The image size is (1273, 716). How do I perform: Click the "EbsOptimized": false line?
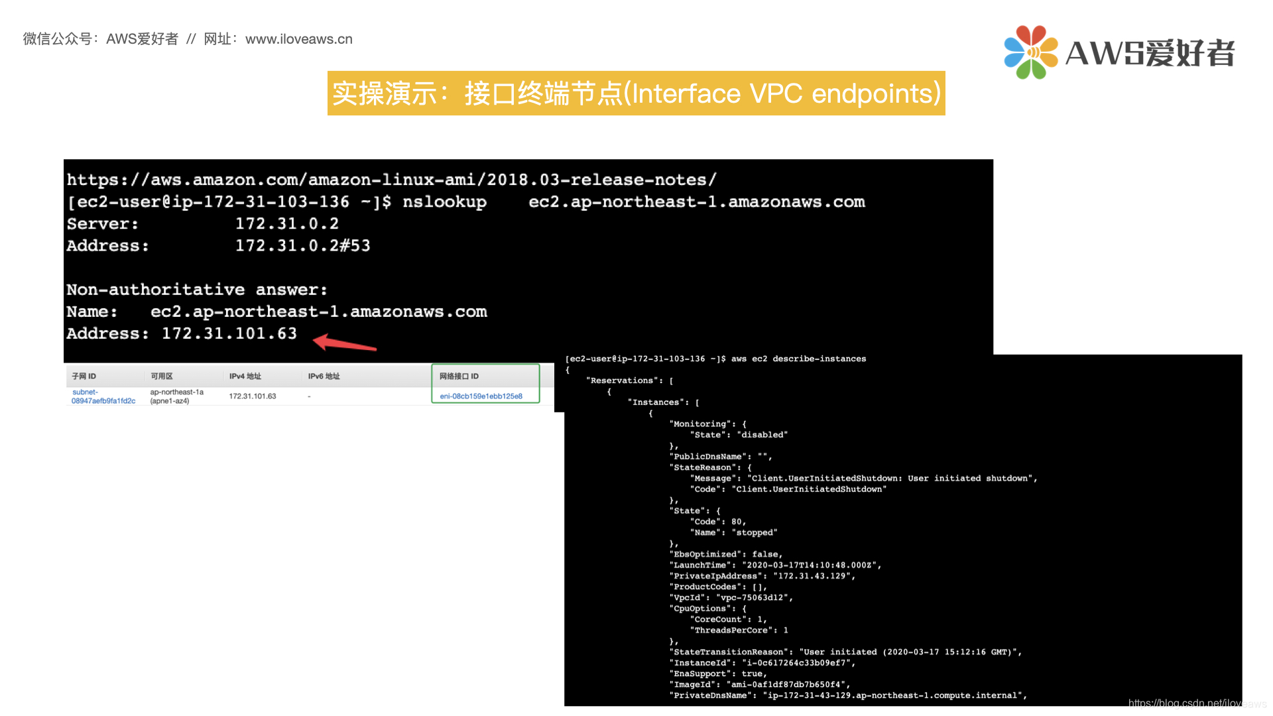(x=726, y=554)
